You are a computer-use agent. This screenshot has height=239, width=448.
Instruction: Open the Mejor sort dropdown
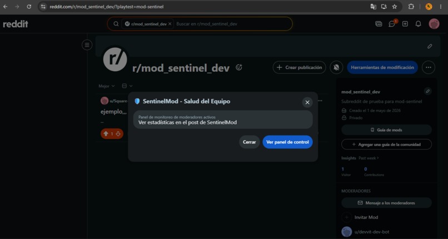click(106, 86)
